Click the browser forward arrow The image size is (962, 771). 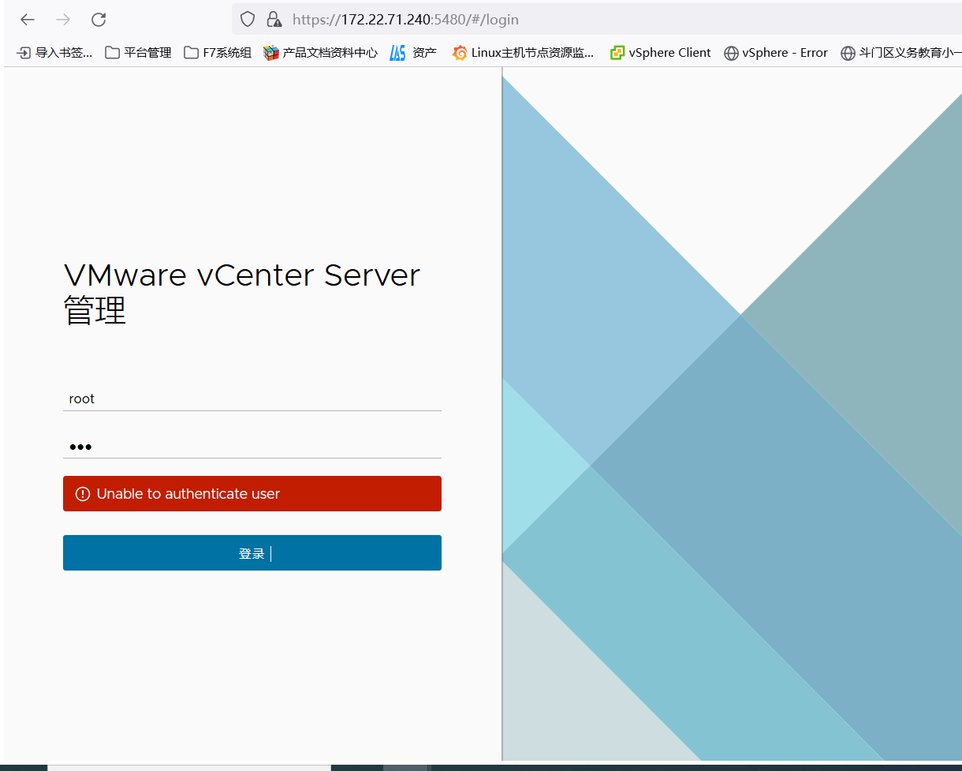pyautogui.click(x=63, y=20)
